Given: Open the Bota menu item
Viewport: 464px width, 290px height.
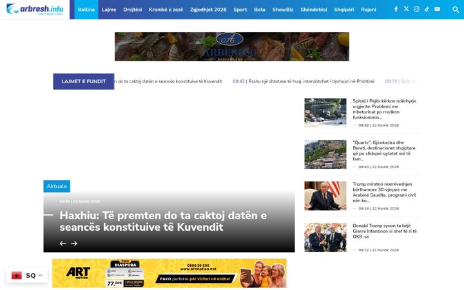Looking at the screenshot, I should tap(260, 10).
